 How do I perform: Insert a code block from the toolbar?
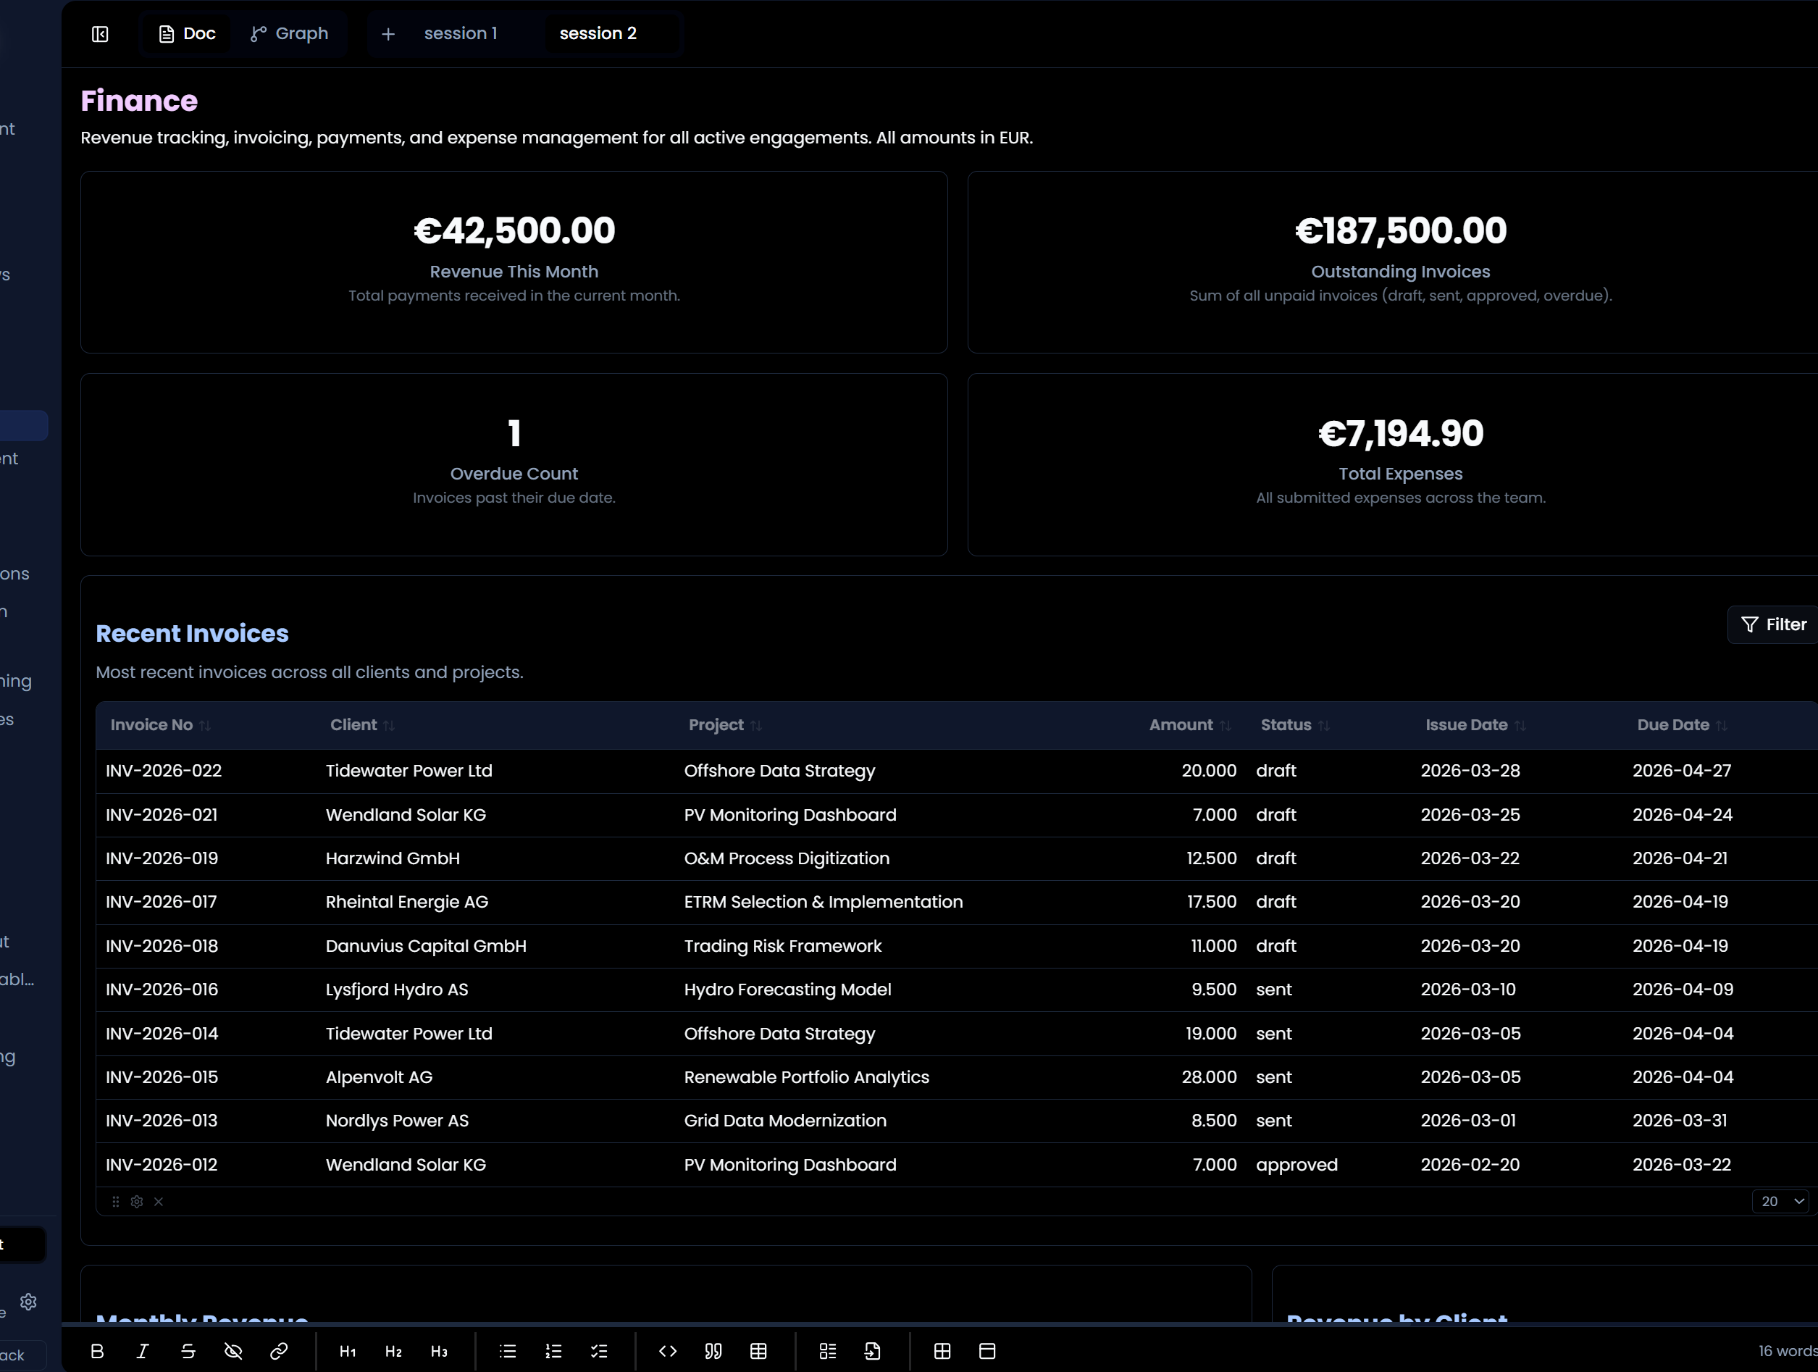(x=666, y=1350)
